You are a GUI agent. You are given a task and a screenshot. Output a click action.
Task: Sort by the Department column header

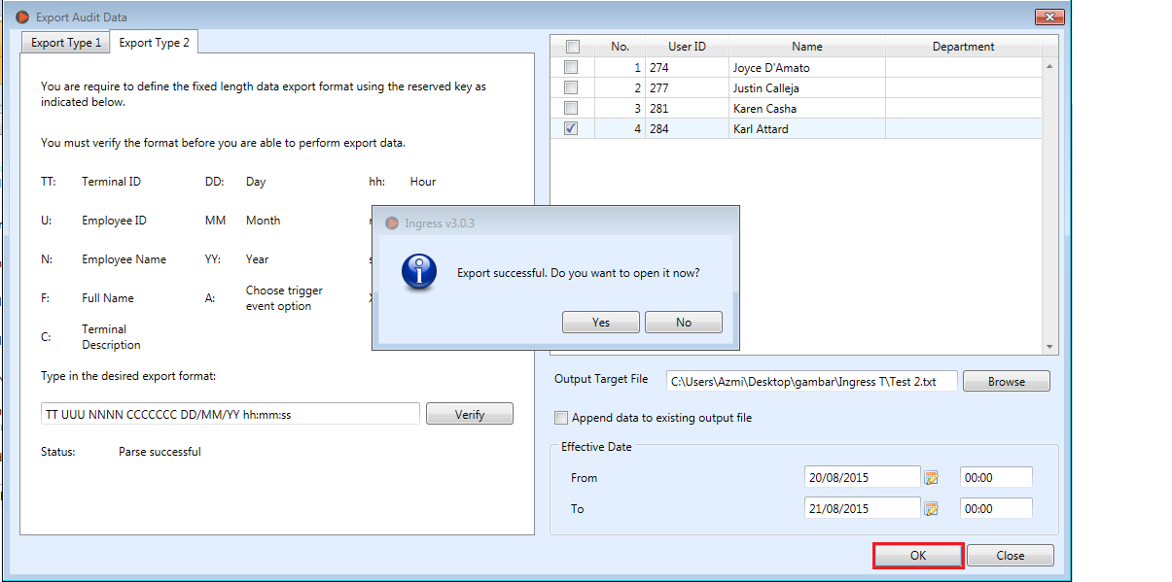pyautogui.click(x=964, y=47)
